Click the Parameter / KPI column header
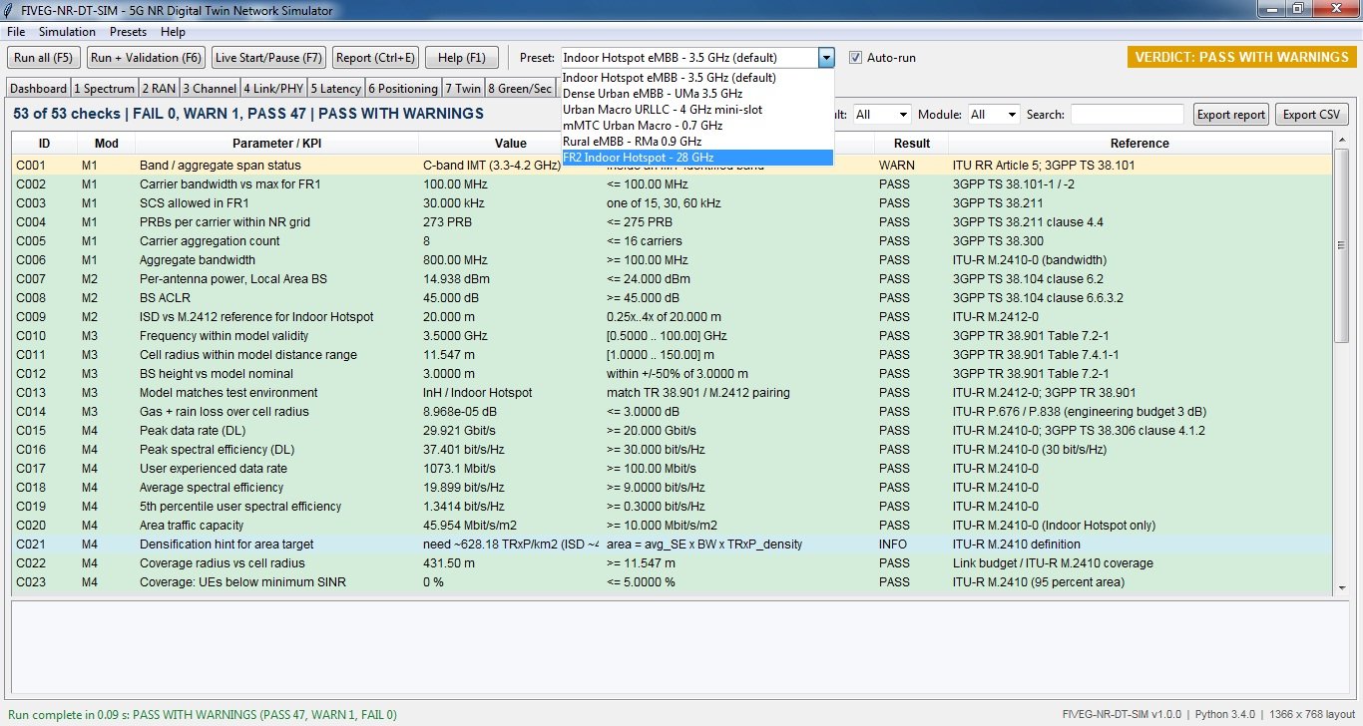This screenshot has width=1363, height=726. click(276, 144)
